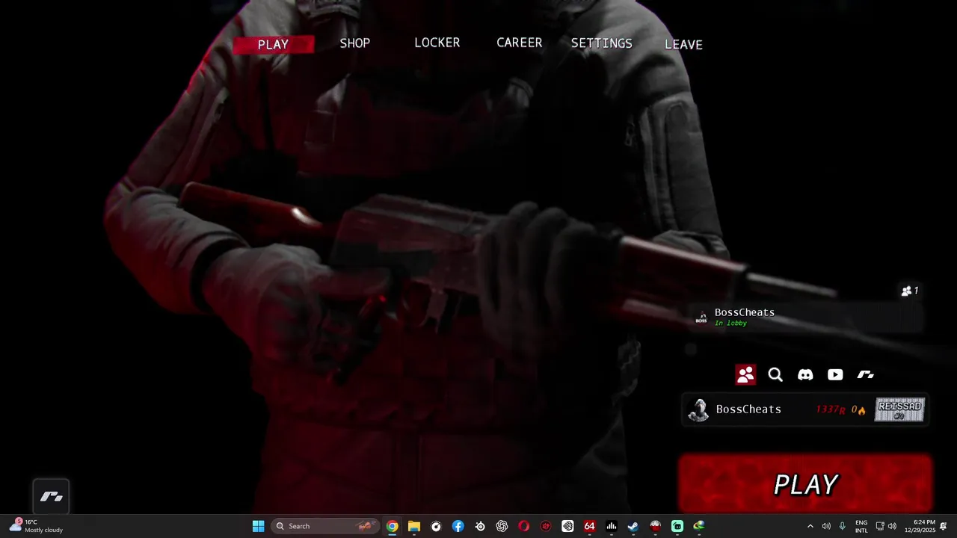Open Opera browser from the taskbar

click(524, 526)
